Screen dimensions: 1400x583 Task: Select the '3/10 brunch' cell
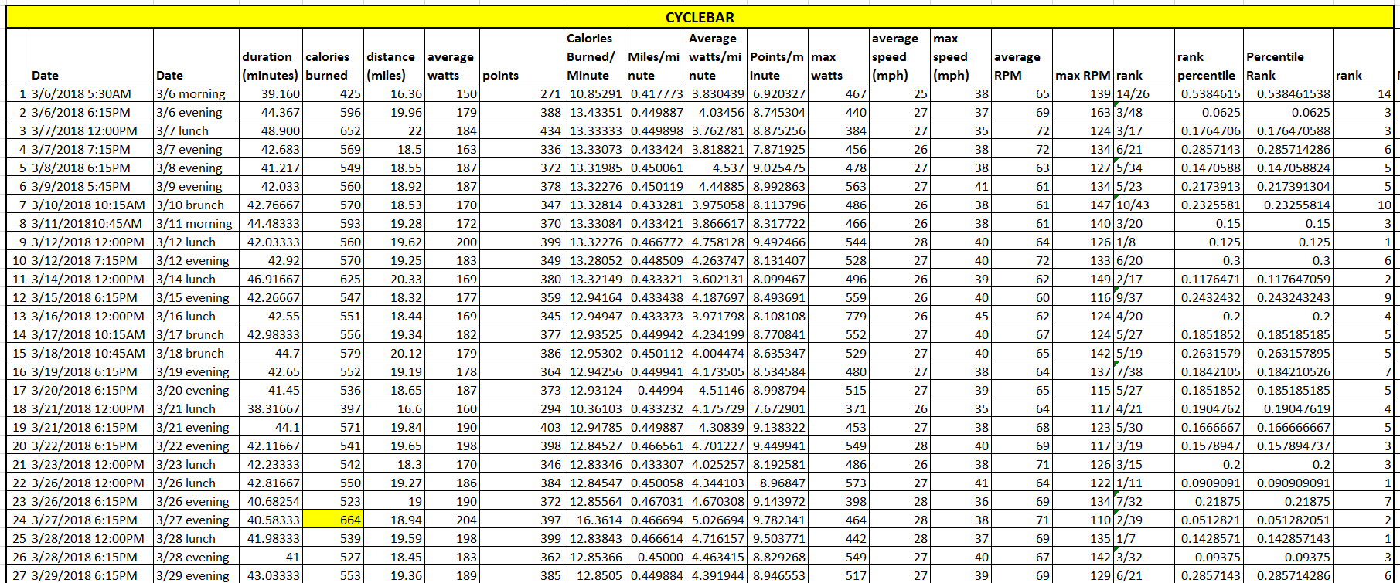tap(196, 205)
